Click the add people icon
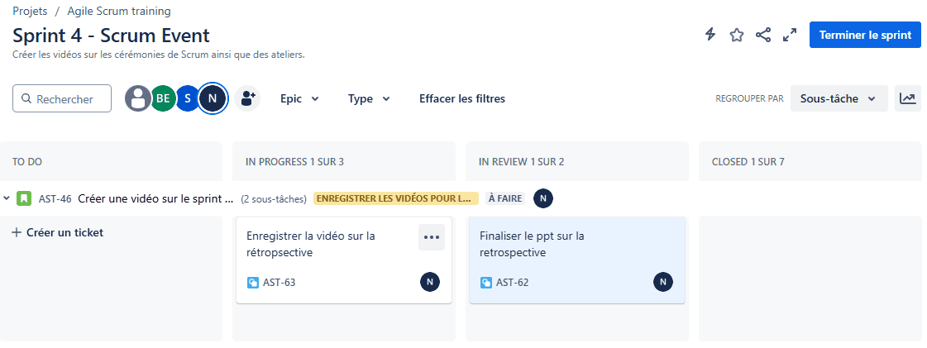This screenshot has height=348, width=927. click(248, 98)
